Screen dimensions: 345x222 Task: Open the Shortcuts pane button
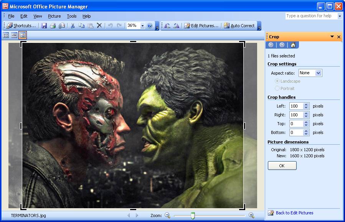(x=21, y=26)
